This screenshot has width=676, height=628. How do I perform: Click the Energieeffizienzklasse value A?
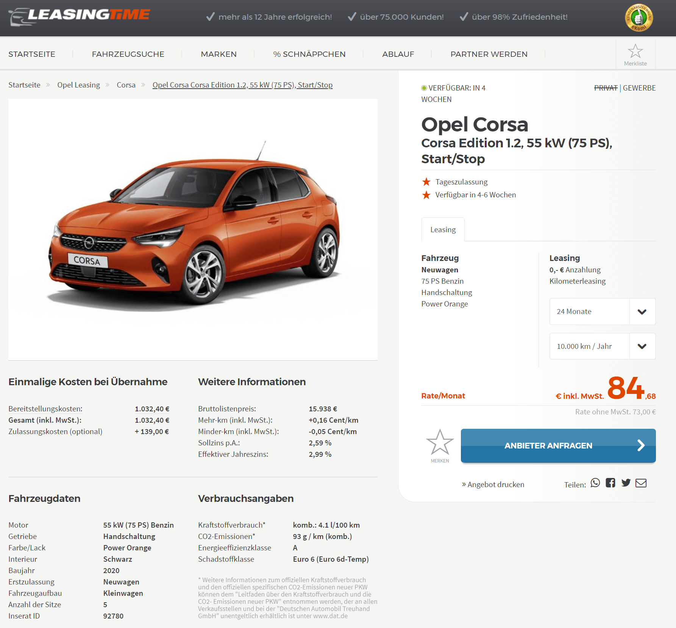[295, 548]
